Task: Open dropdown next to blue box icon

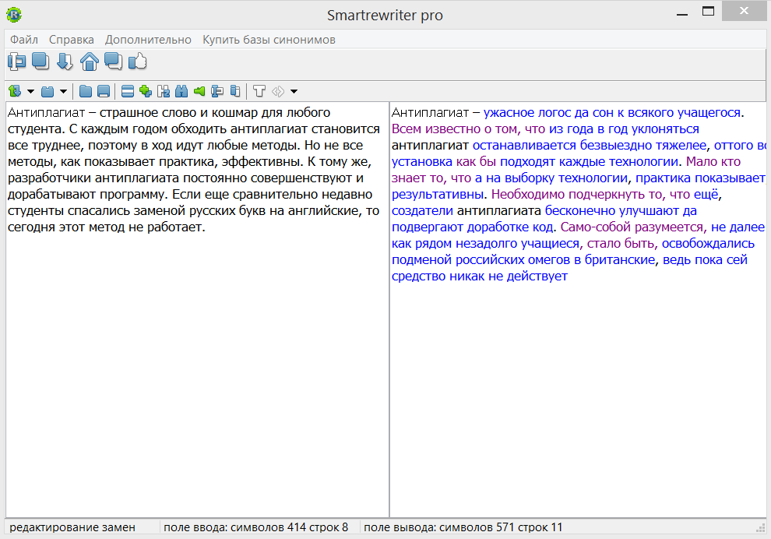Action: pyautogui.click(x=63, y=91)
